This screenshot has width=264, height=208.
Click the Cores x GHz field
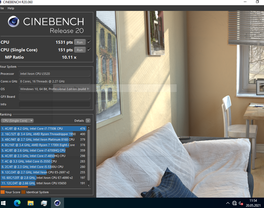[54, 81]
